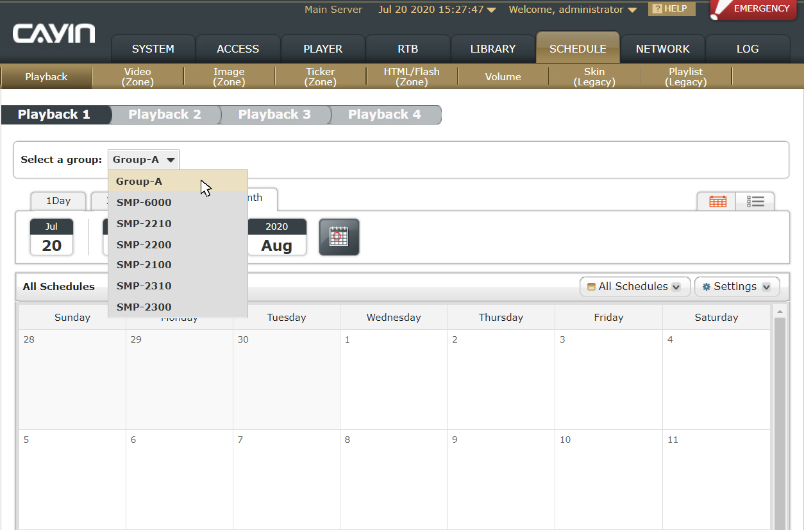Switch to the 1Day view tab

(x=58, y=201)
